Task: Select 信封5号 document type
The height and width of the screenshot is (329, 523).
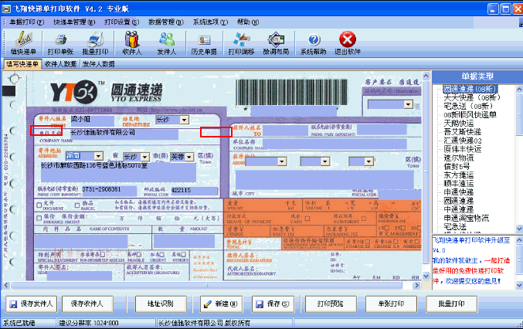Action: (x=457, y=166)
